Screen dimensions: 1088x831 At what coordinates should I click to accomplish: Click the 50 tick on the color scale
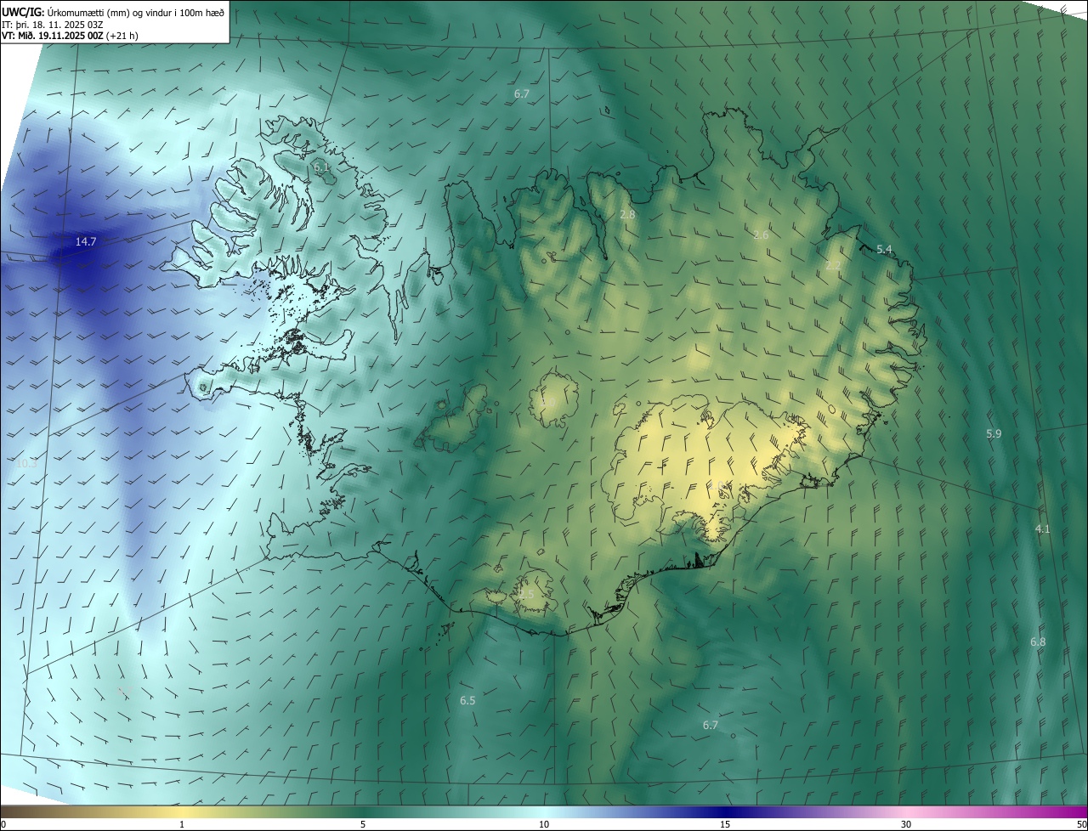1081,824
